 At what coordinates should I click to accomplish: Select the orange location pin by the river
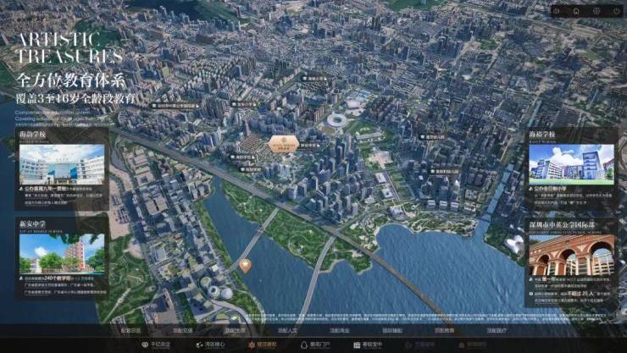pyautogui.click(x=245, y=266)
